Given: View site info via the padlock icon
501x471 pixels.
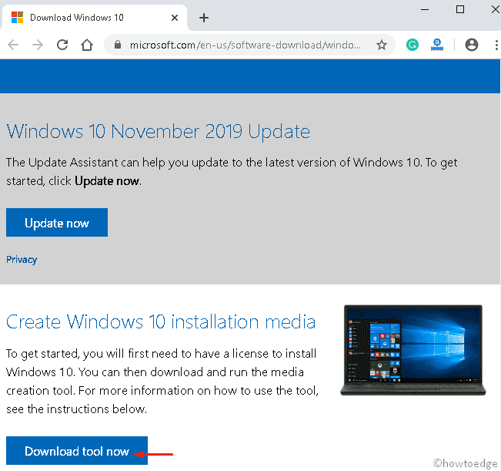Looking at the screenshot, I should (x=118, y=45).
